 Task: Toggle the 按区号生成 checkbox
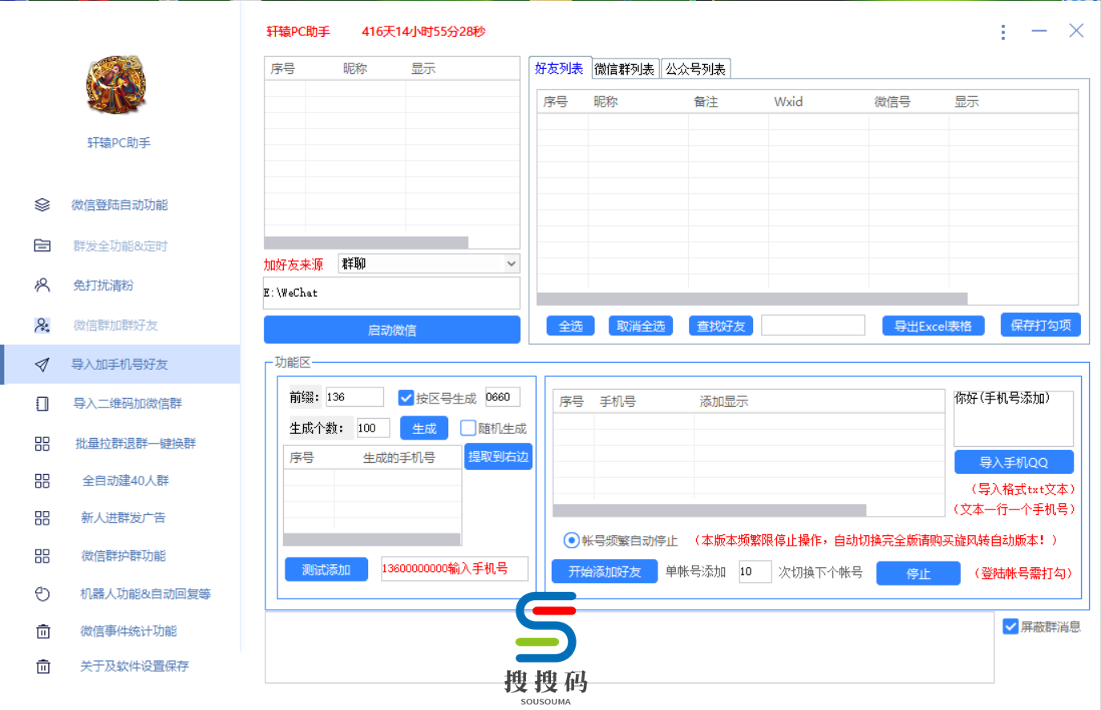[406, 398]
